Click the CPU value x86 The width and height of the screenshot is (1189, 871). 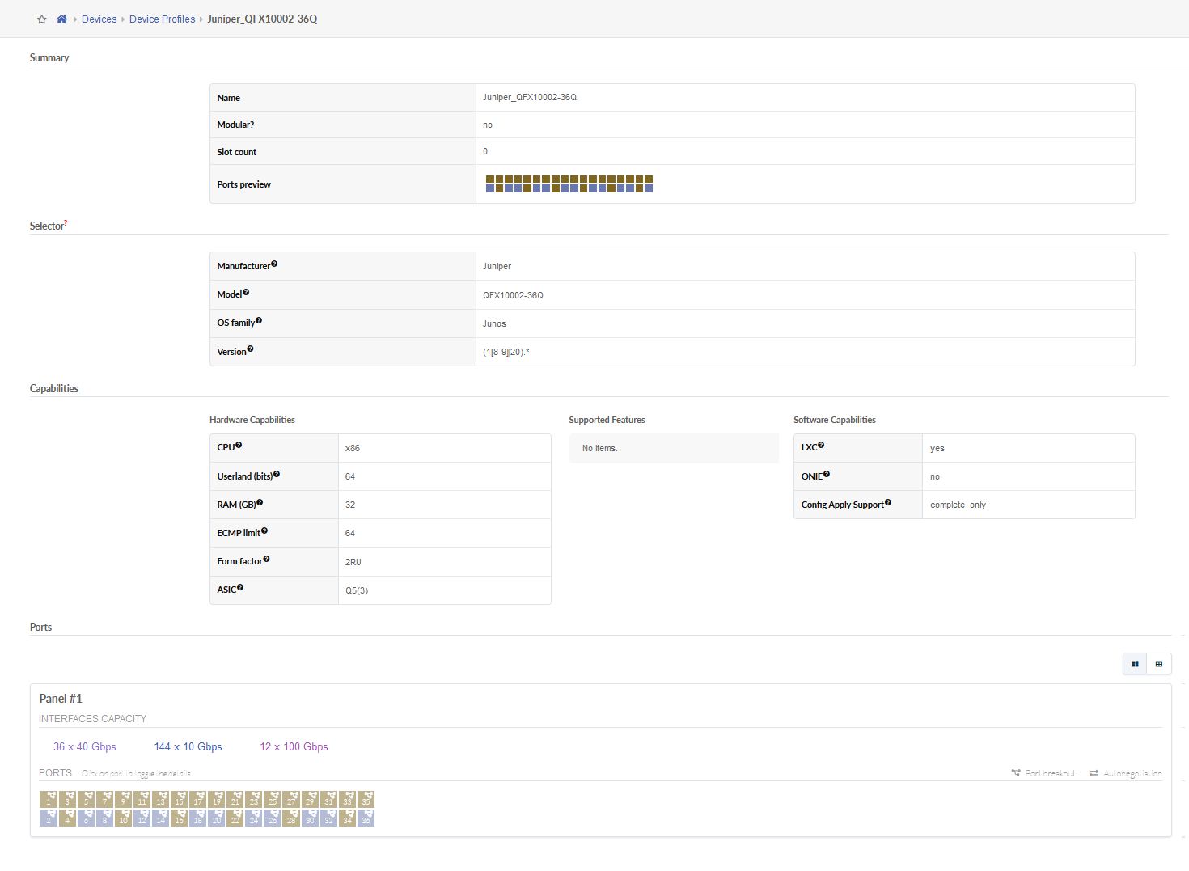click(353, 448)
